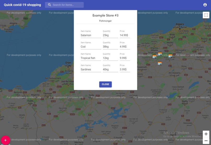211x145 pixels.
Task: Edit the 38kg quantity field
Action: pos(110,47)
